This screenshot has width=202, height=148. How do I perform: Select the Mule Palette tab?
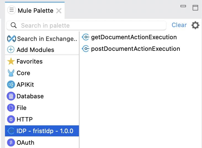click(35, 10)
